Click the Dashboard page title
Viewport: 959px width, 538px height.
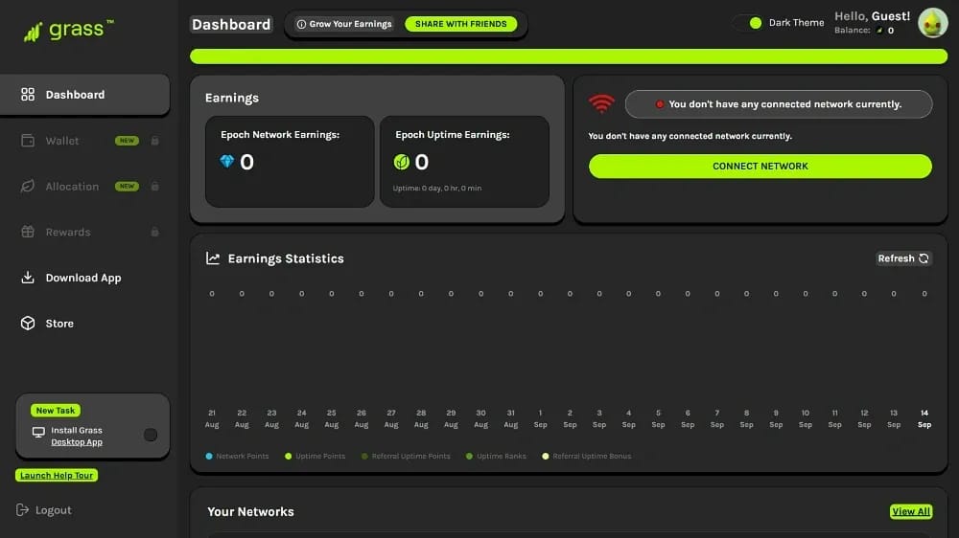coord(231,25)
